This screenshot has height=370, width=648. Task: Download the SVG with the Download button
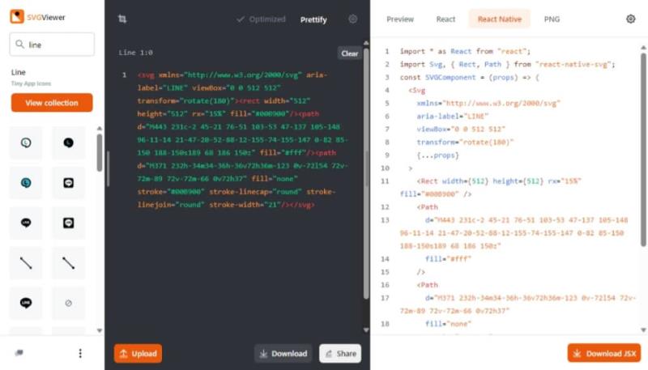pos(283,354)
